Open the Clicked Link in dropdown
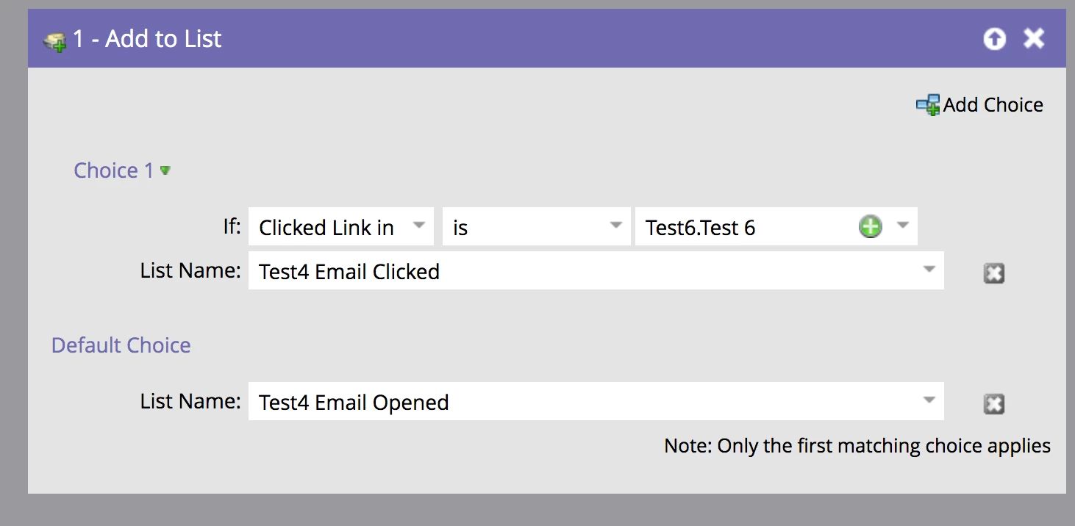1075x526 pixels. (x=418, y=225)
